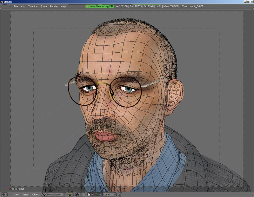Click the render this window icon
The image size is (254, 197).
click(x=120, y=194)
